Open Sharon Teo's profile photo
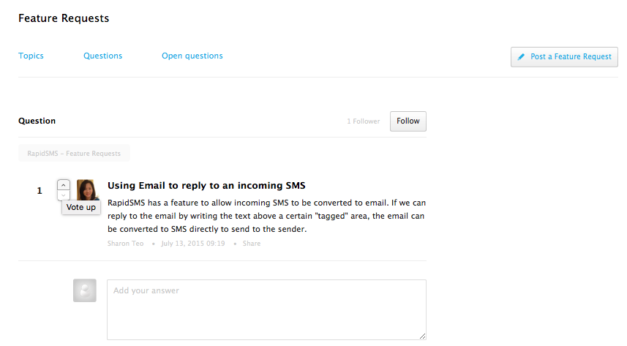This screenshot has width=627, height=346. tap(88, 189)
